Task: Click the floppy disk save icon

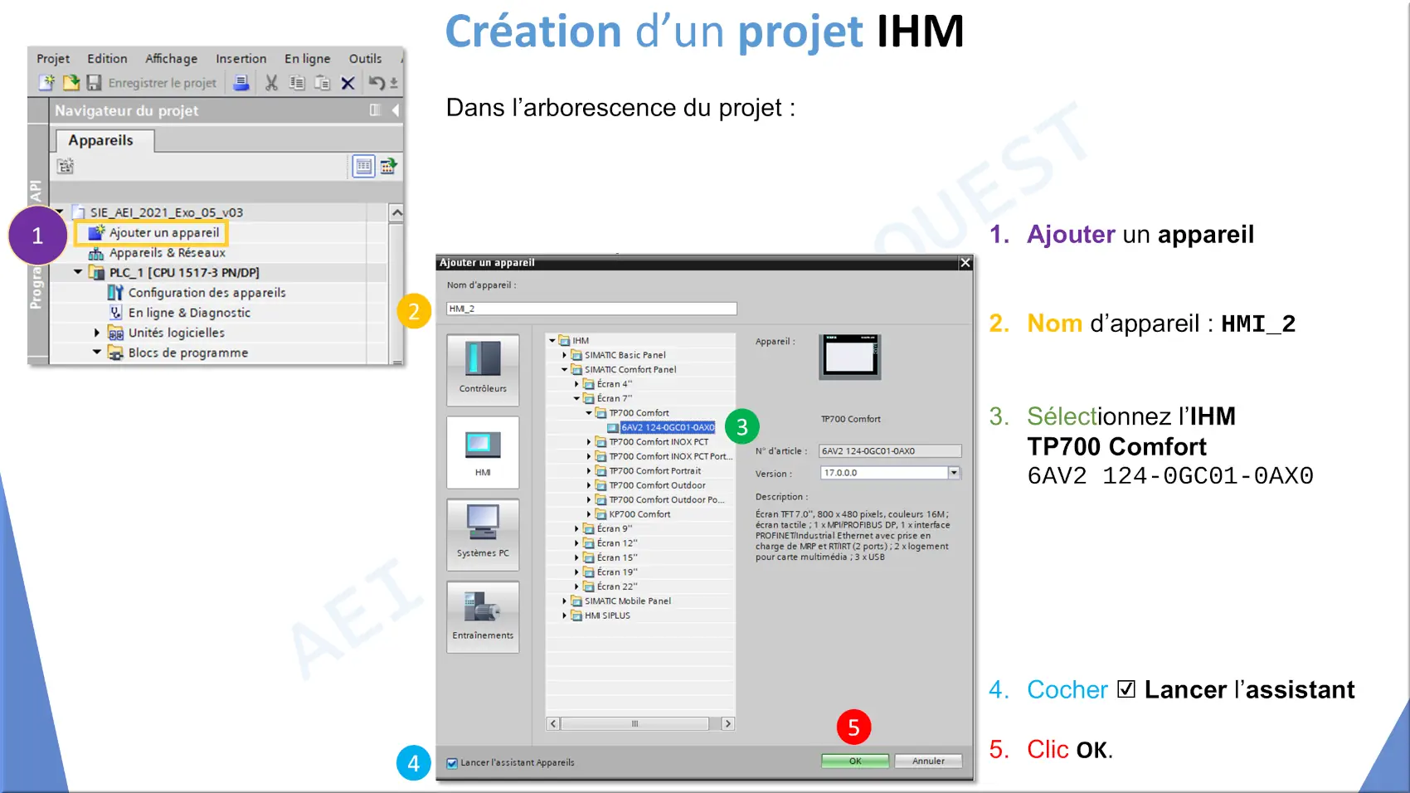Action: coord(94,83)
